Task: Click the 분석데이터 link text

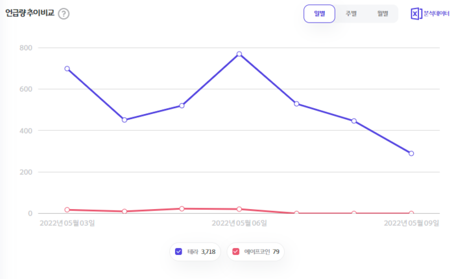Action: [x=436, y=14]
